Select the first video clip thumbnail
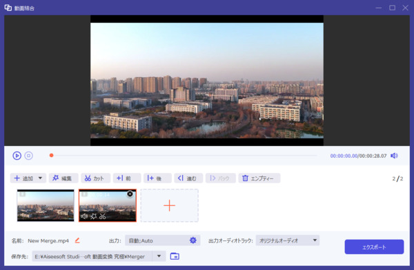414x270 pixels. tap(46, 205)
